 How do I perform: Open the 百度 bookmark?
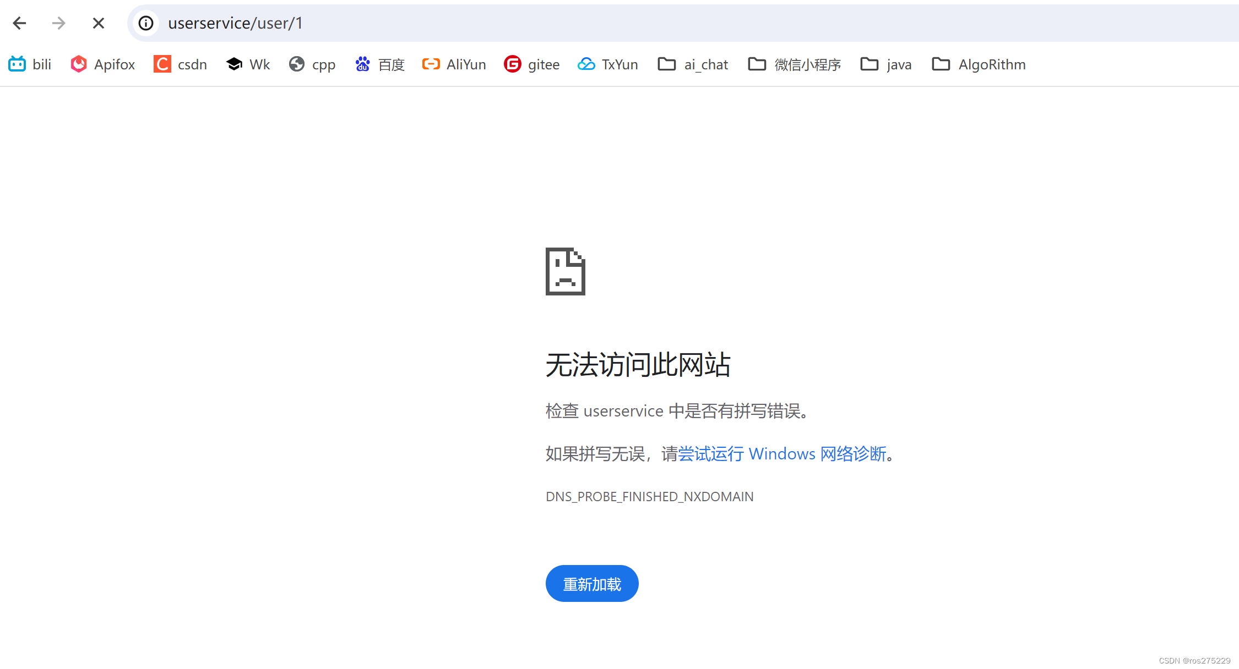click(x=380, y=64)
